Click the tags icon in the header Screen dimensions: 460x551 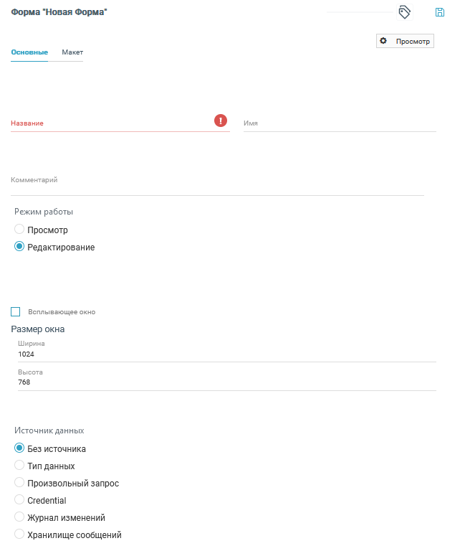404,12
